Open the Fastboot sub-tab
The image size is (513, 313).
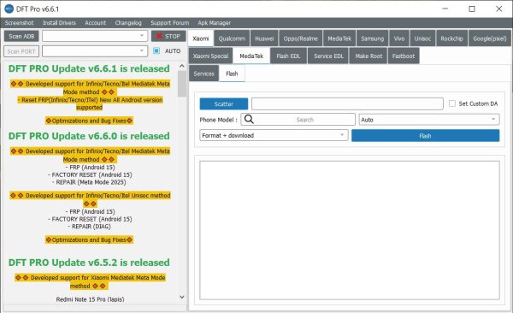point(404,56)
